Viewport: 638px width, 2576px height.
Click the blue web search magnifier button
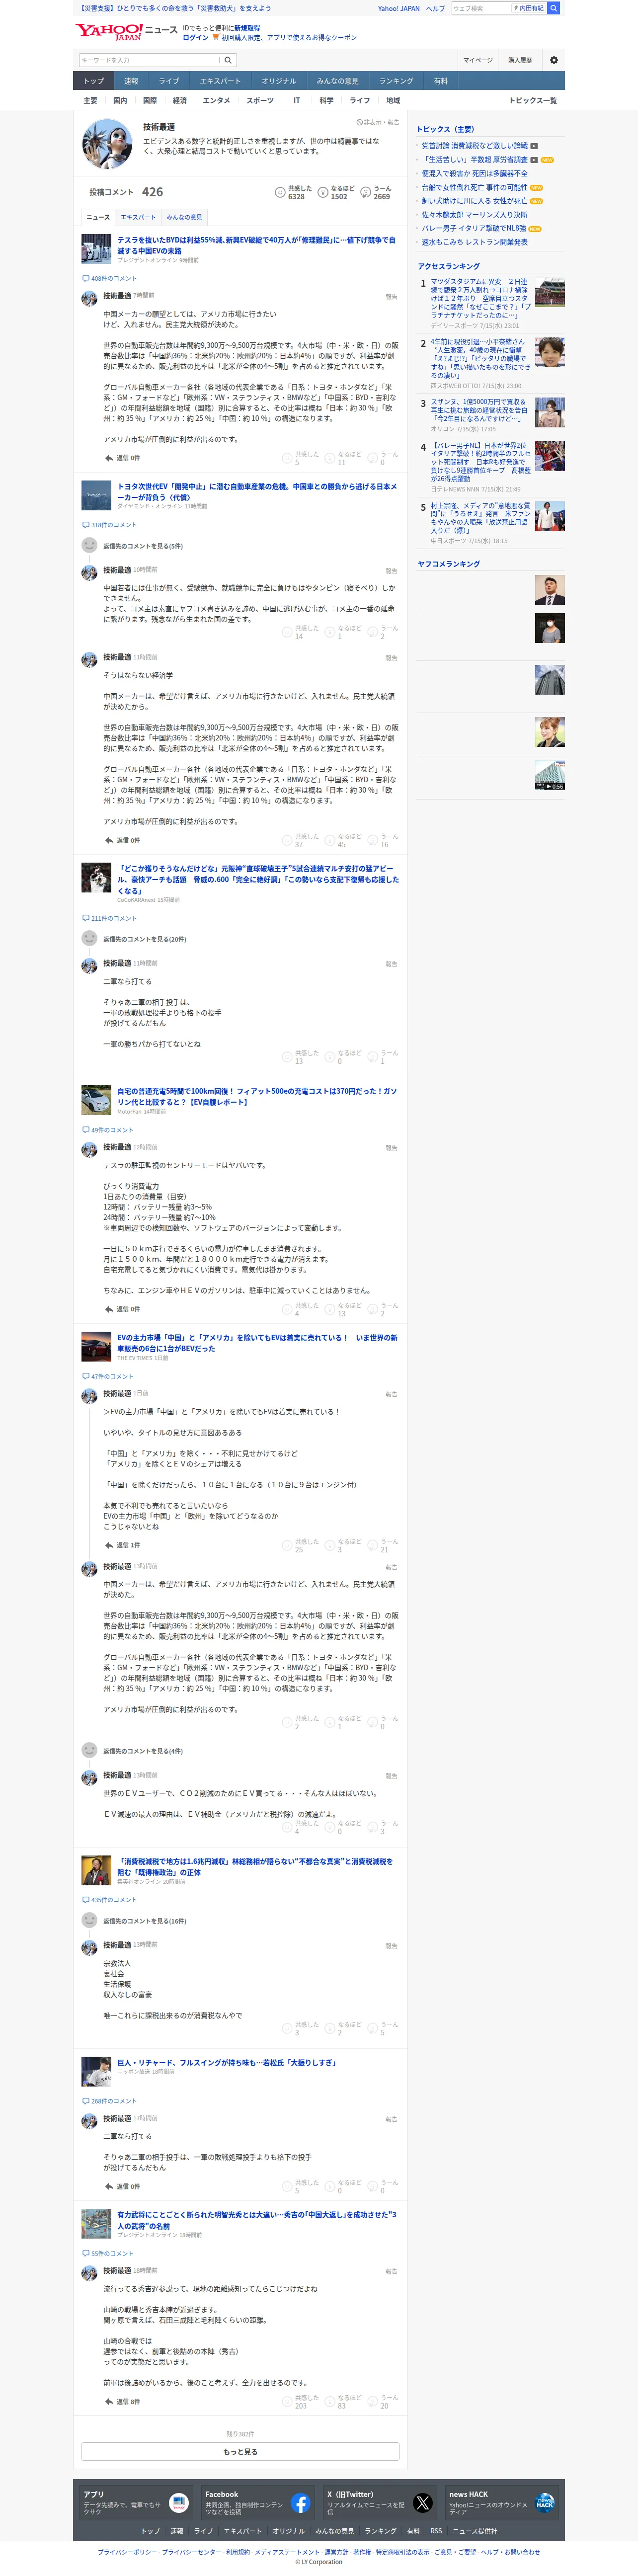[554, 8]
